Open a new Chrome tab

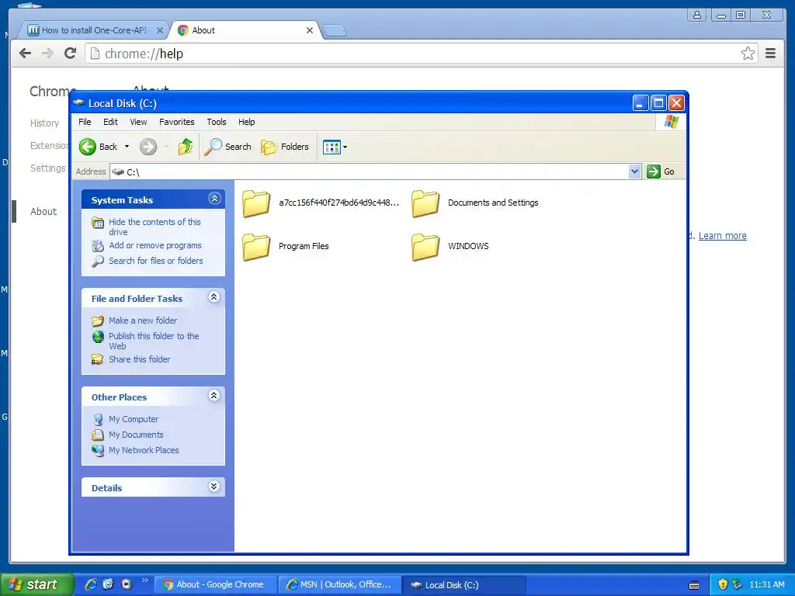pos(335,31)
